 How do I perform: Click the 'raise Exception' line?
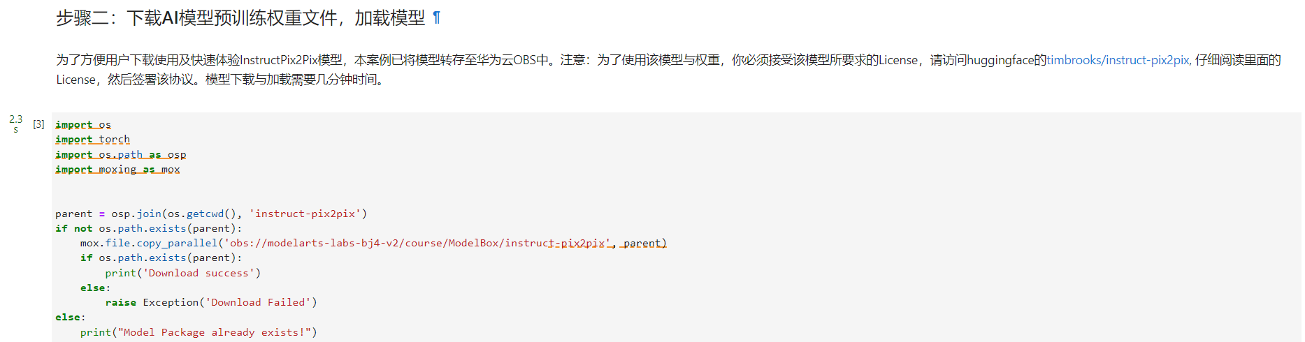click(210, 303)
